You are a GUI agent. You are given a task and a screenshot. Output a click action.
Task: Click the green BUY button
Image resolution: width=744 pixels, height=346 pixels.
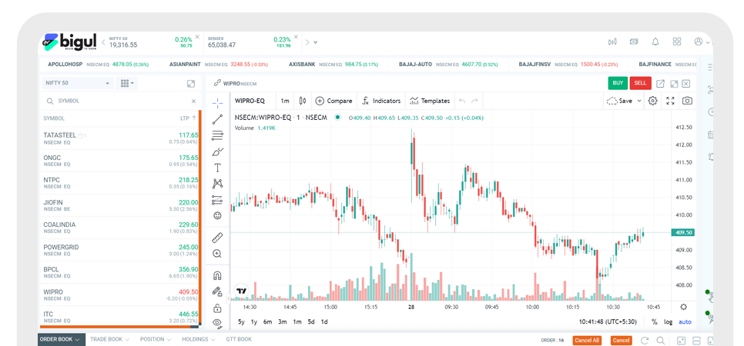point(618,83)
